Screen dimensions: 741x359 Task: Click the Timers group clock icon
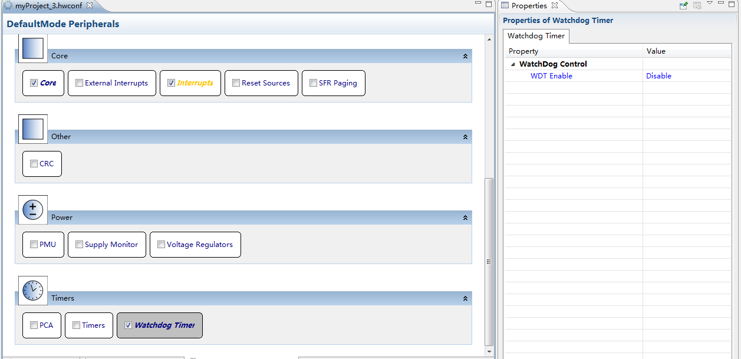(33, 291)
